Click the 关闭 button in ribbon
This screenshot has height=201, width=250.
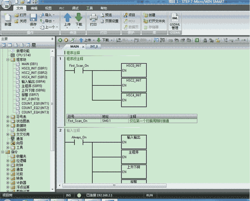(x=21, y=21)
